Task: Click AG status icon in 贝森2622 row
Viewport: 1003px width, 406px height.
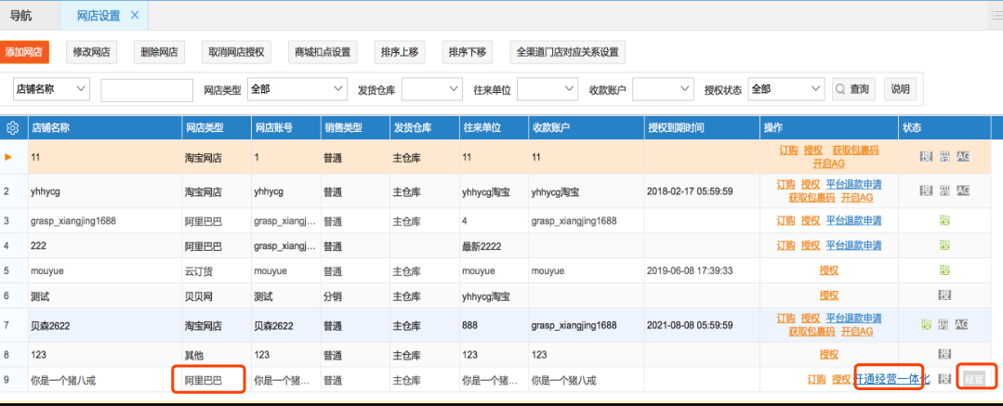Action: (x=962, y=325)
